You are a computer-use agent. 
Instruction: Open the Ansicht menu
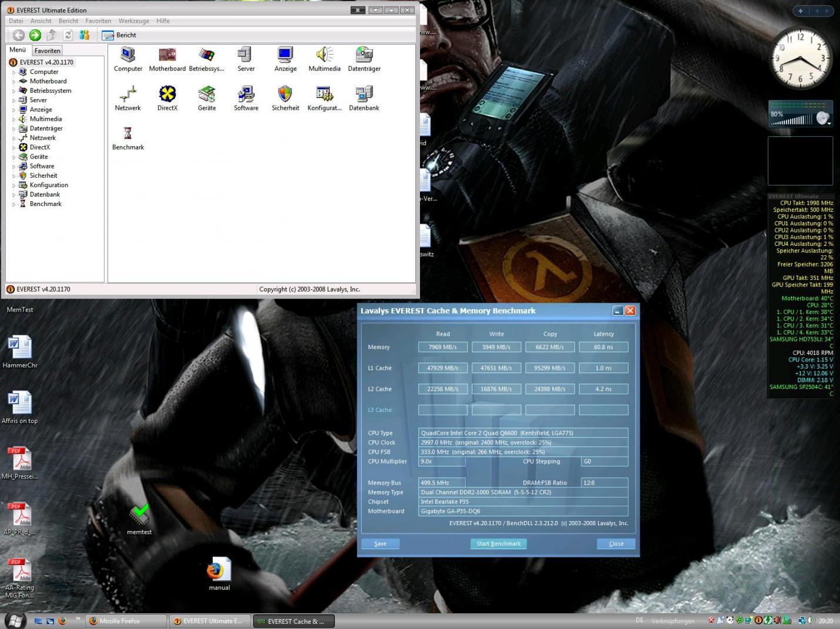pos(41,21)
